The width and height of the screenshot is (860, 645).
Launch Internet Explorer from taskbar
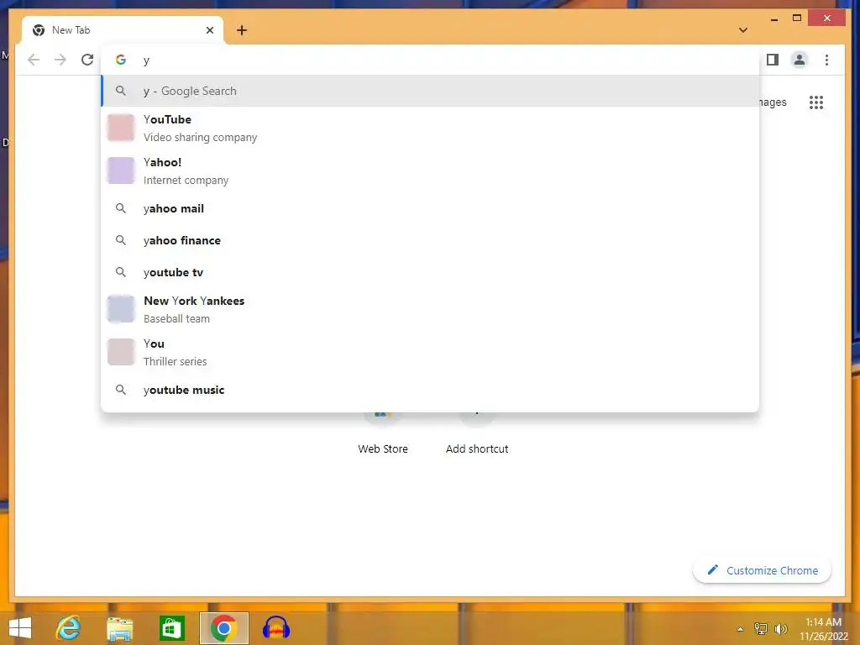[x=68, y=628]
